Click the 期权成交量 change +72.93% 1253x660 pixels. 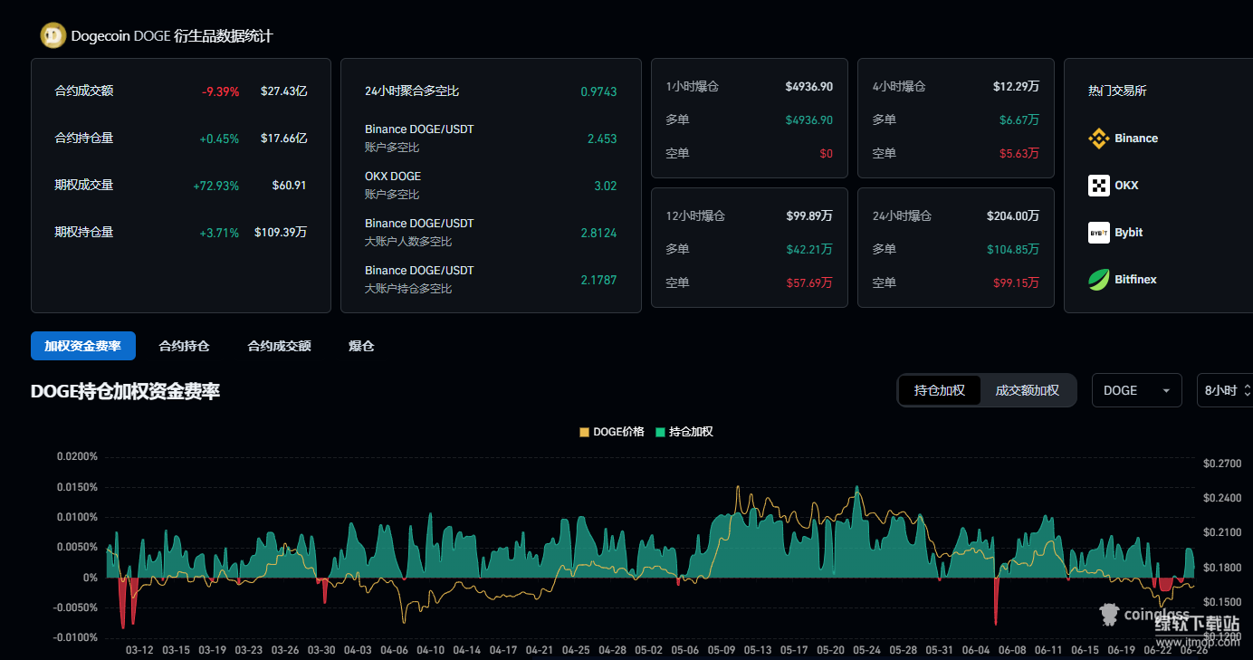(215, 186)
